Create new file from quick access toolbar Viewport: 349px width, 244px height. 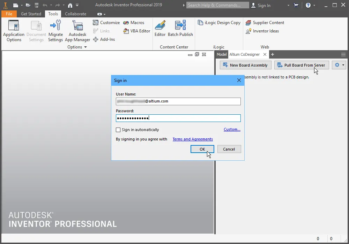pyautogui.click(x=15, y=5)
